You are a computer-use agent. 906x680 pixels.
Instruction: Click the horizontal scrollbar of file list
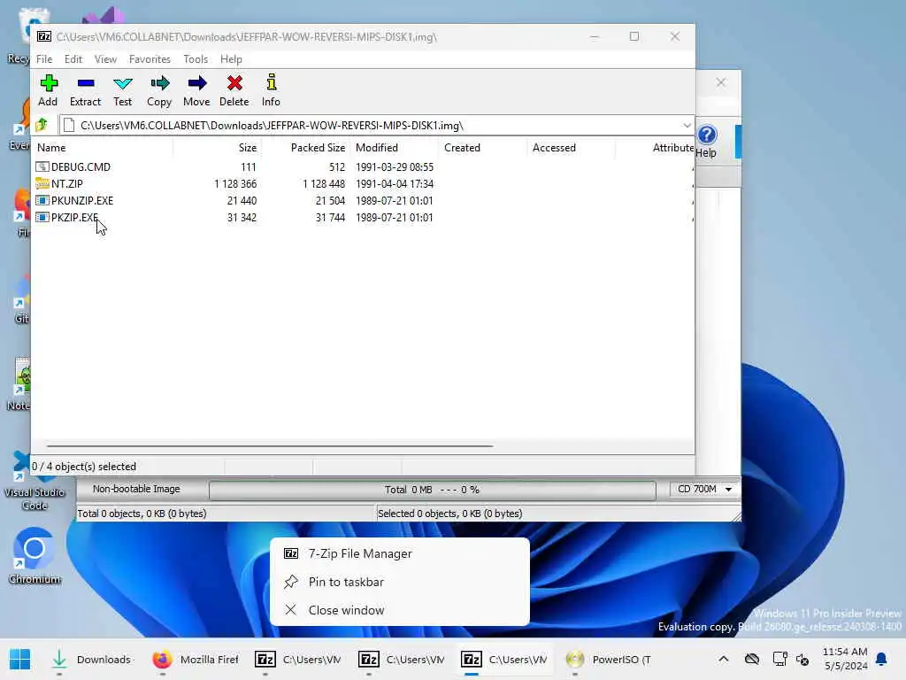click(x=269, y=446)
